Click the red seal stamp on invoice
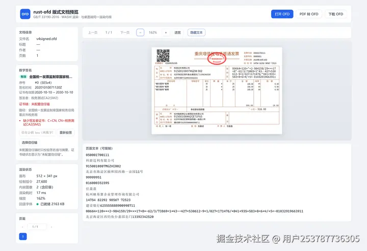 tap(217, 59)
